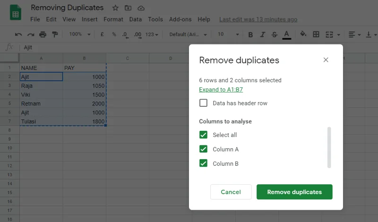The width and height of the screenshot is (378, 222).
Task: Select column A header
Action: (x=41, y=58)
